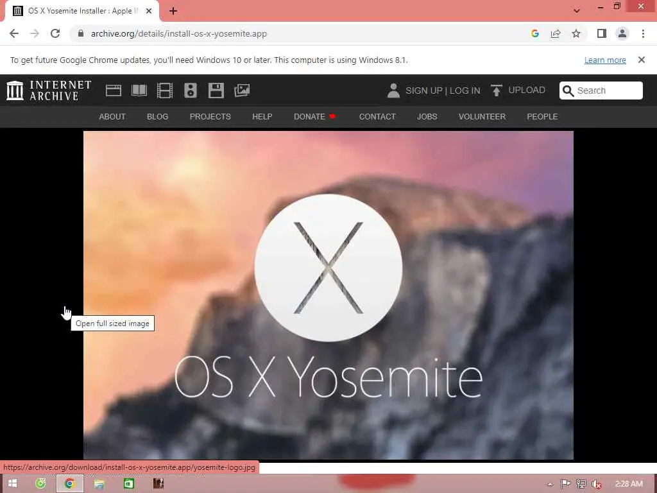
Task: Open the Software floppy disk icon
Action: pyautogui.click(x=216, y=91)
